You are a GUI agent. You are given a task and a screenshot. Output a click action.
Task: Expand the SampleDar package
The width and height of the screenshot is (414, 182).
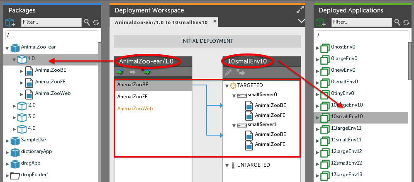[x=7, y=141]
